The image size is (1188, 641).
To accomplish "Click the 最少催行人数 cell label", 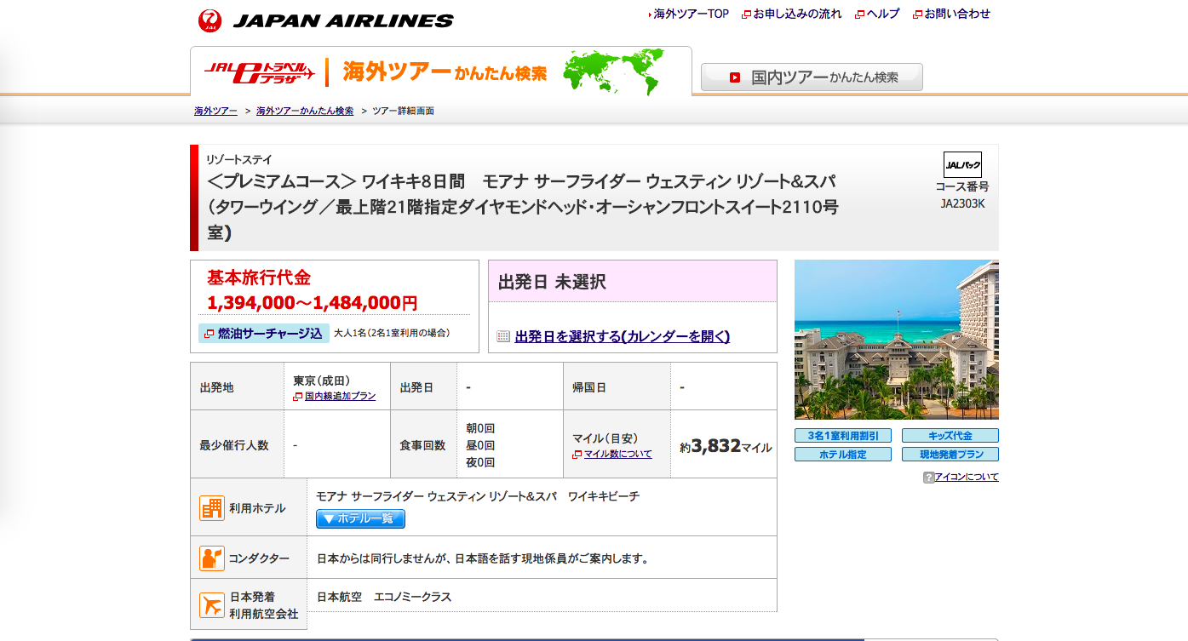I will click(x=234, y=445).
